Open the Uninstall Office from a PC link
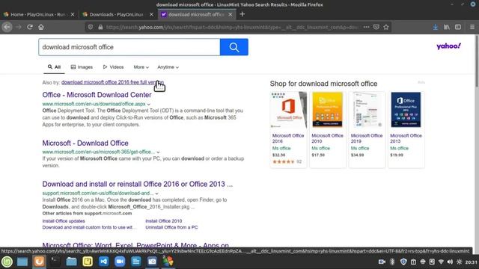Screen dimensions: 479x269 (x=171, y=227)
